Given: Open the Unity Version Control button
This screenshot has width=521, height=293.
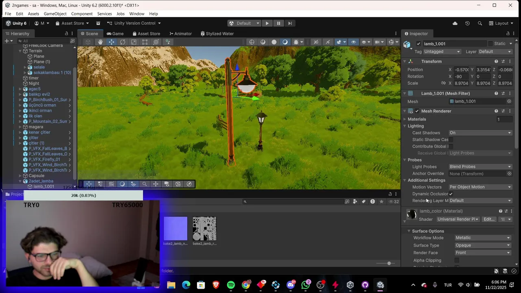Looking at the screenshot, I should pyautogui.click(x=134, y=23).
